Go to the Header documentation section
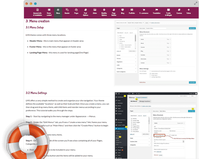 [67, 11]
